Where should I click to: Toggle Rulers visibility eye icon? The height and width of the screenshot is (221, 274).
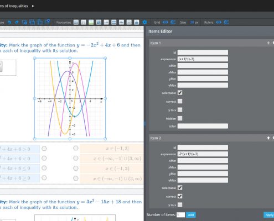[x=219, y=22]
